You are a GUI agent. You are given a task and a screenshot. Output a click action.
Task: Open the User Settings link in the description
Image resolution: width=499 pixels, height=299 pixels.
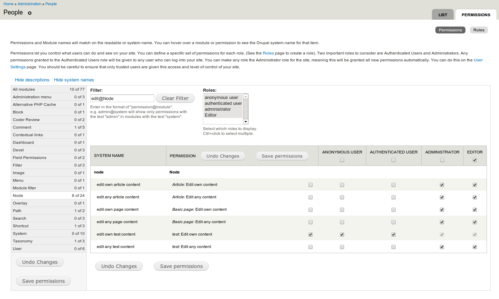tap(478, 60)
